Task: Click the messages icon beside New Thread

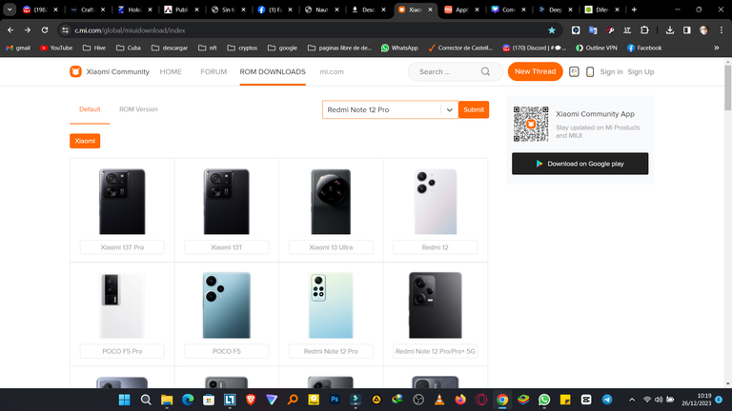Action: tap(574, 71)
